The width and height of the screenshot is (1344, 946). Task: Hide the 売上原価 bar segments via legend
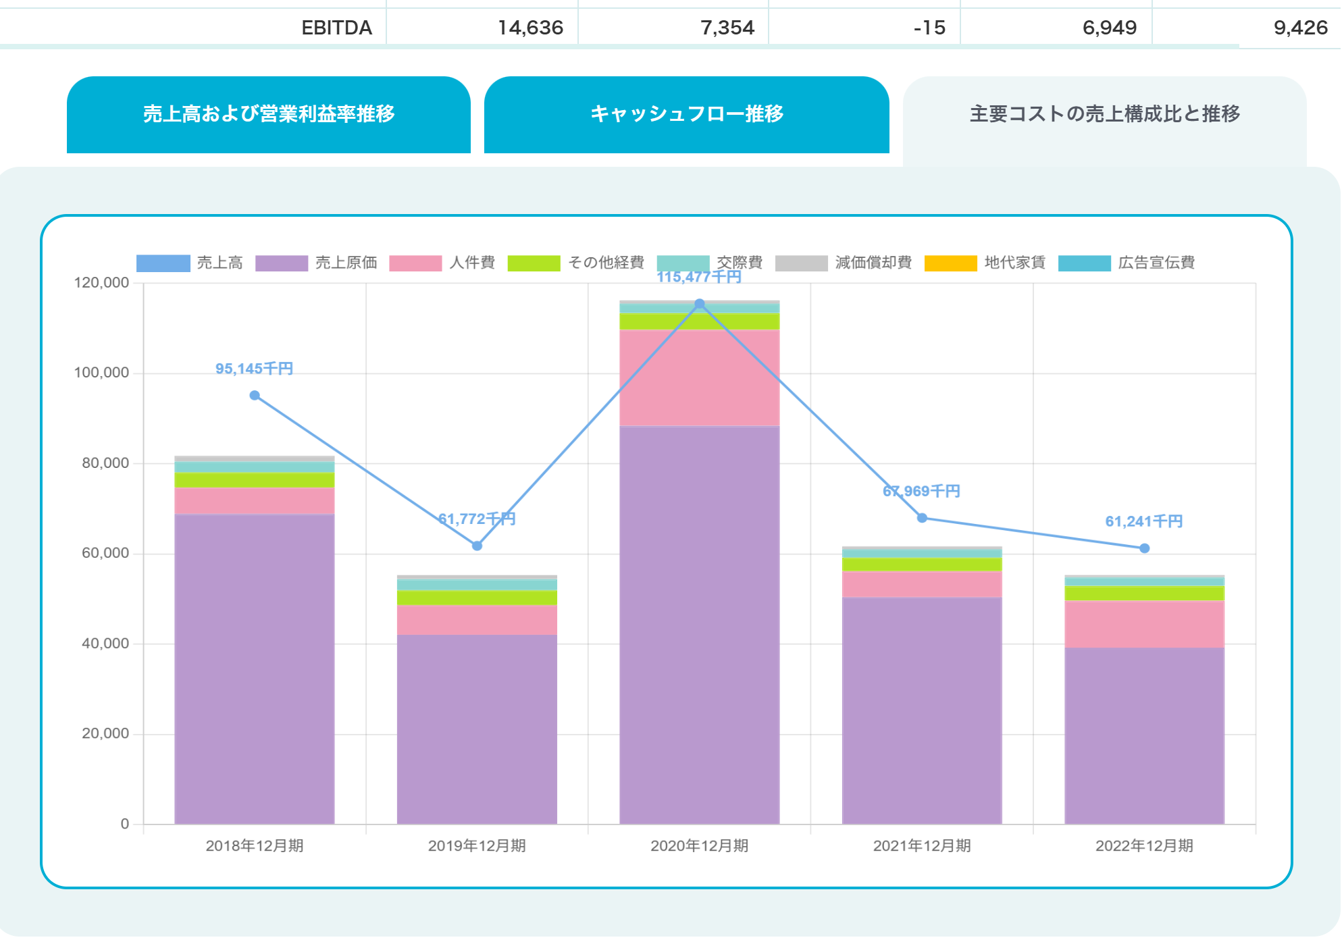[283, 260]
